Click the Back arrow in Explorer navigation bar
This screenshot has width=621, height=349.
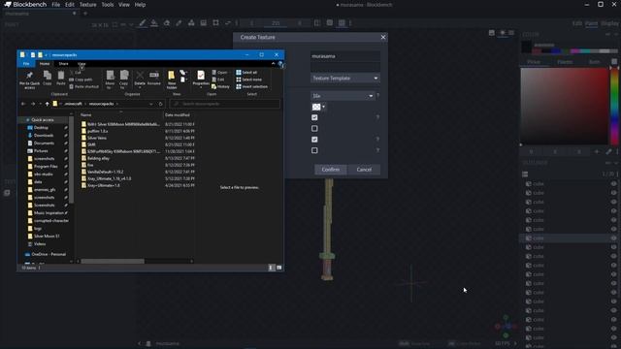pyautogui.click(x=23, y=104)
